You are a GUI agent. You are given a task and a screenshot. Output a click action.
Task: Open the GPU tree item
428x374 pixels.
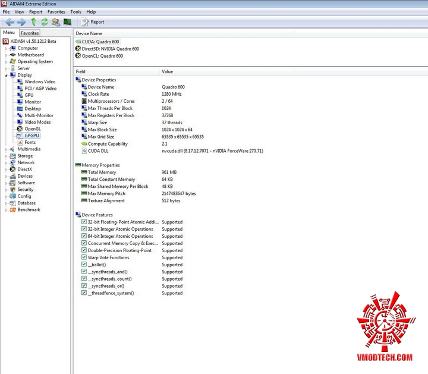(x=26, y=95)
